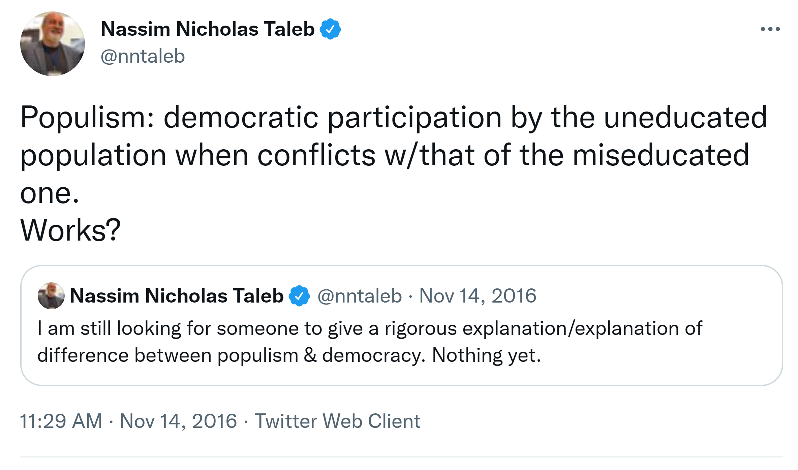Click the main author name Nassim Nicholas Taleb
Image resolution: width=798 pixels, height=470 pixels.
click(208, 29)
